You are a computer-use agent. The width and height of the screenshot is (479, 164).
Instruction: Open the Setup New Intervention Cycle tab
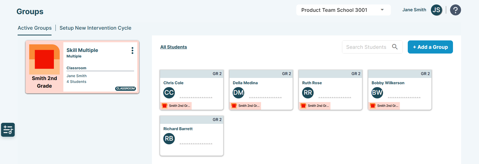click(95, 28)
